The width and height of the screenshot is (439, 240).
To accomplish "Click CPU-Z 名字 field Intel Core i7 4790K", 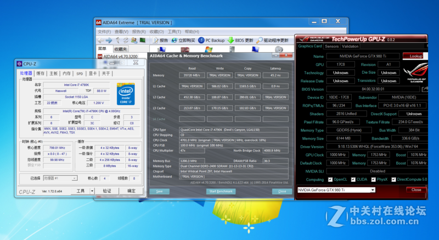I will click(x=76, y=85).
